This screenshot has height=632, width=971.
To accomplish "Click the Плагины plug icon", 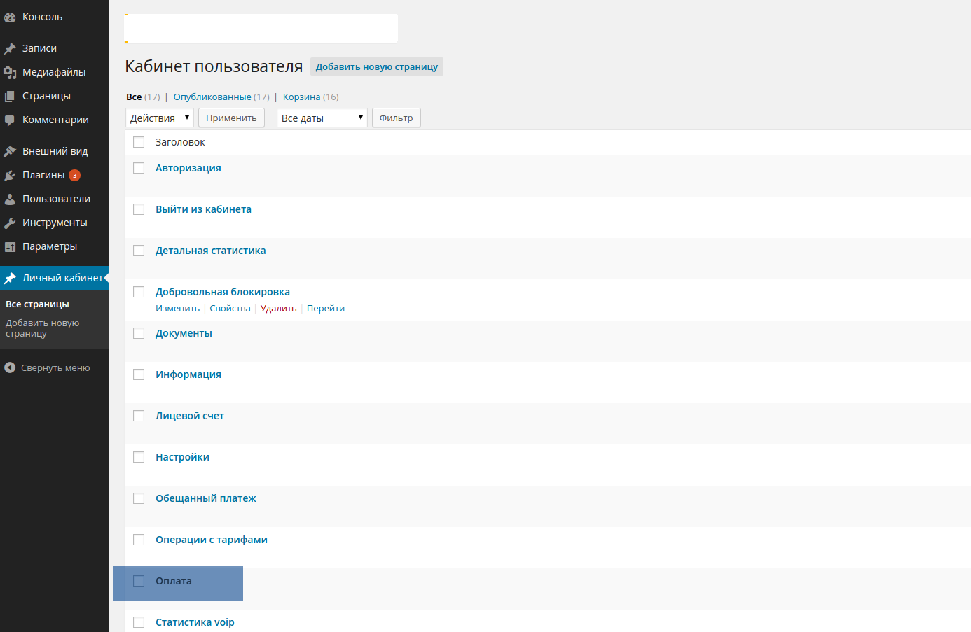I will (x=10, y=176).
